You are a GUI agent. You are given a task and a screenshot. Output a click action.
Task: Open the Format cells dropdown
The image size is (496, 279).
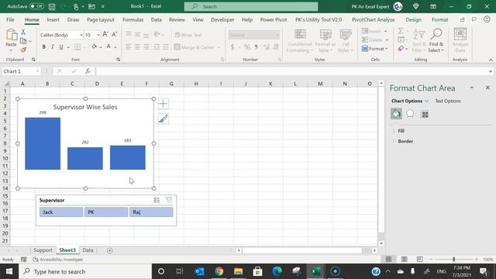375,49
